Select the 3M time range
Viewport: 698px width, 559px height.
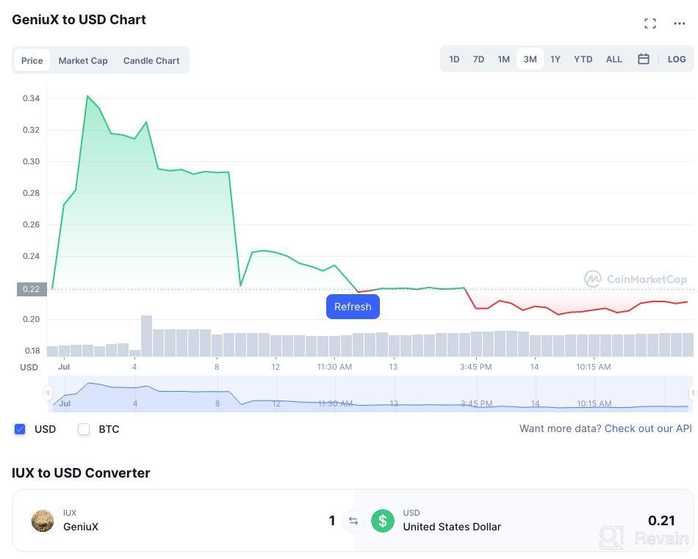tap(530, 59)
